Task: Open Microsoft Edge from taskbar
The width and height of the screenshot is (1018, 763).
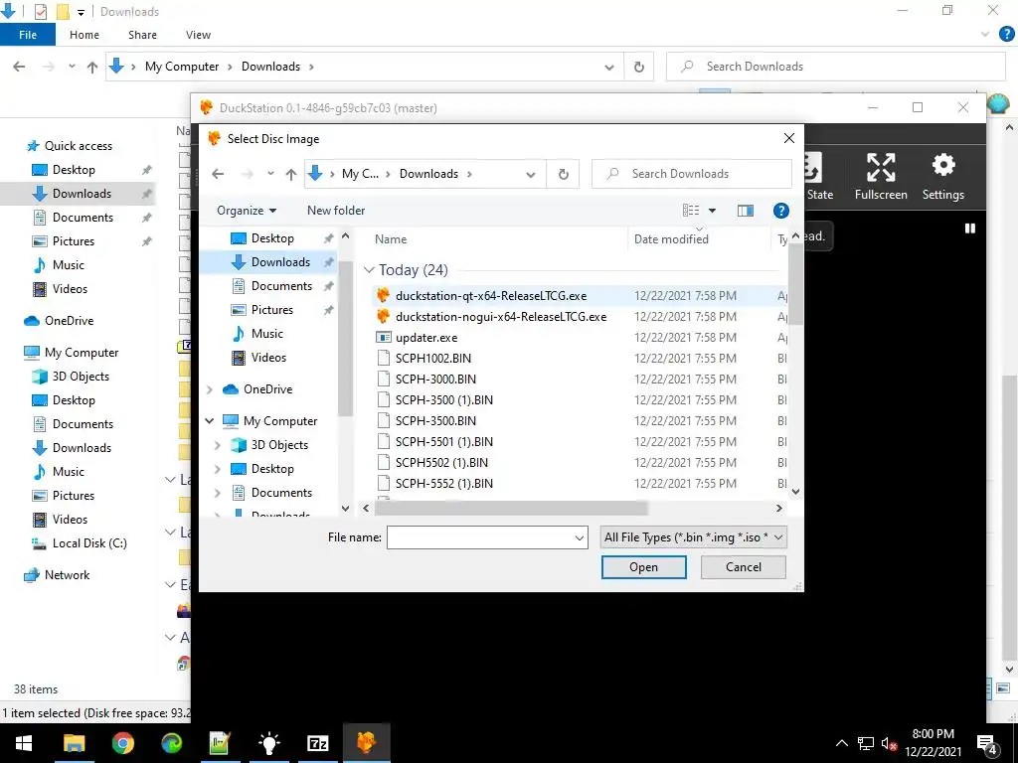Action: (x=171, y=743)
